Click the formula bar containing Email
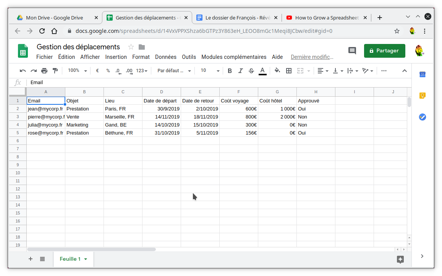Viewport: 442px width, 276px height. [x=115, y=82]
